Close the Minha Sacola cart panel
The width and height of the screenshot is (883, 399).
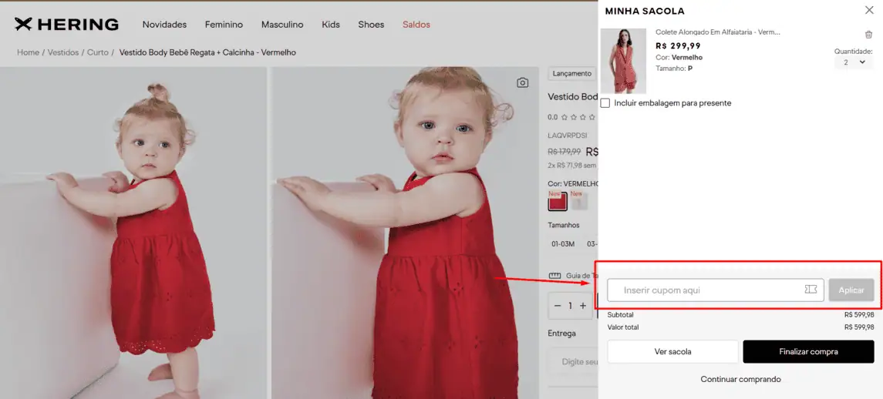[x=868, y=10]
